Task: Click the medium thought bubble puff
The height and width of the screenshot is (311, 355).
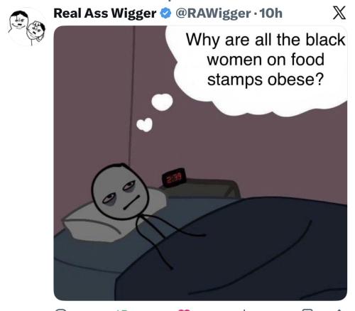Action: pyautogui.click(x=162, y=102)
